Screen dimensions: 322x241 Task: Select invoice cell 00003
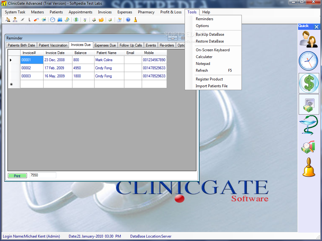[x=32, y=76]
